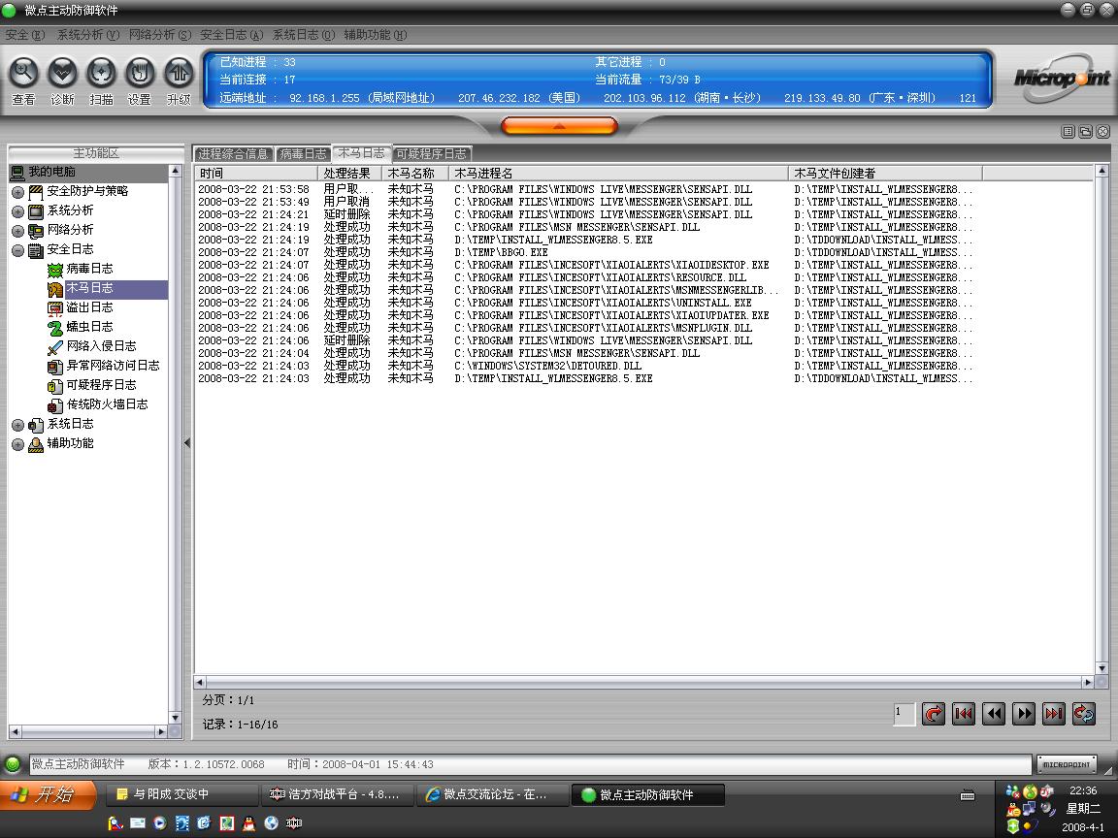
Task: Click the log list horizontal scrollbar
Action: pos(643,682)
